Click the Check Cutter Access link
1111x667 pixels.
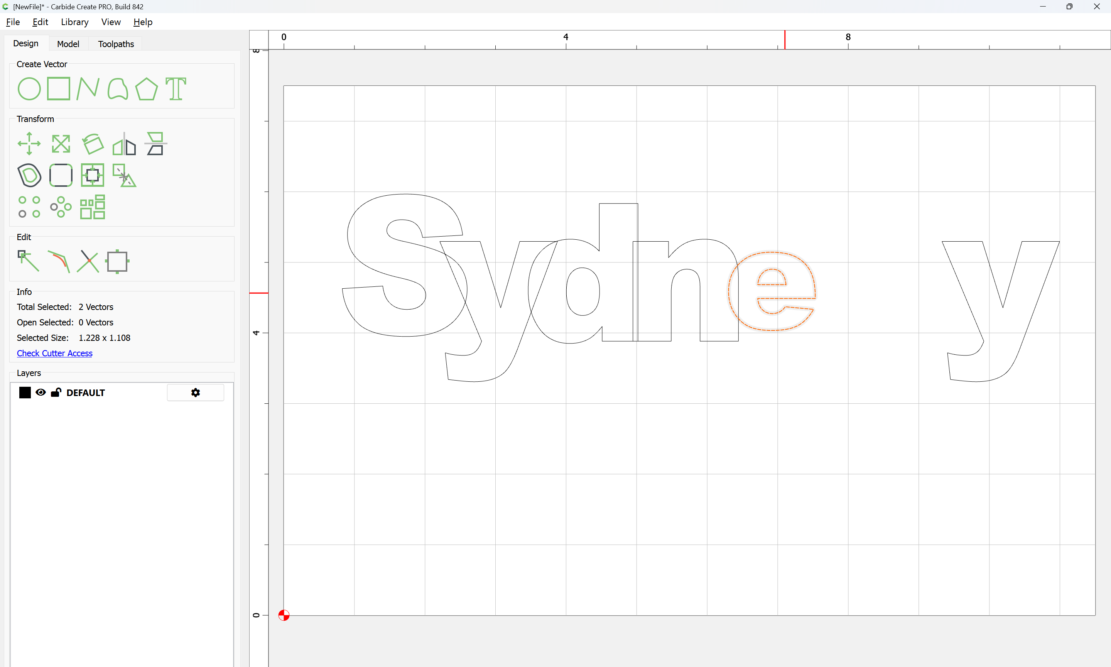tap(54, 353)
